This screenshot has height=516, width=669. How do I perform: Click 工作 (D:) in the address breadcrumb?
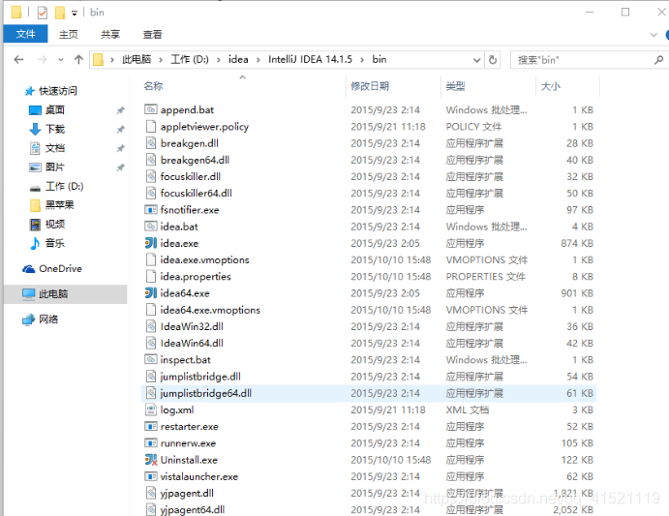tap(190, 59)
